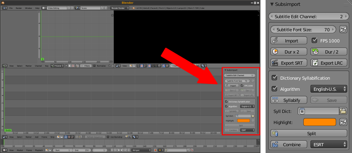The height and width of the screenshot is (153, 352).
Task: Open ESRT dropdown in small Blender panel
Action: tap(247, 130)
